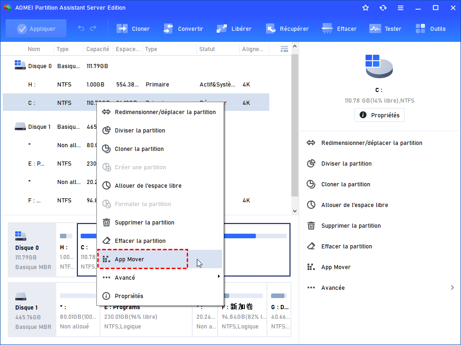
Task: Click the Statut column header
Action: pyautogui.click(x=207, y=49)
